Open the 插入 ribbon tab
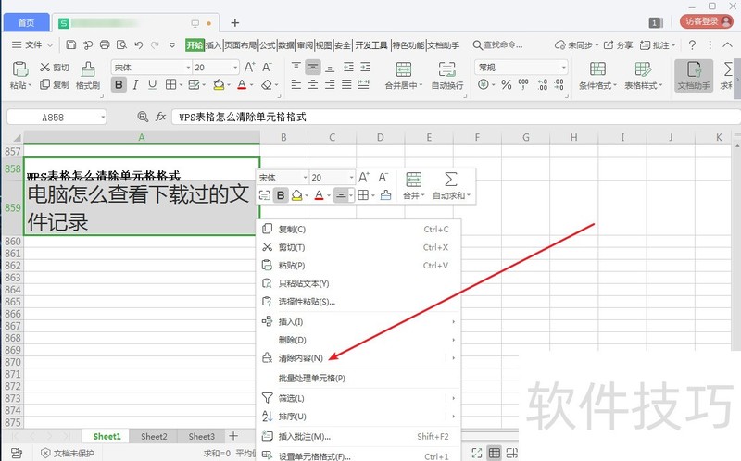Image resolution: width=741 pixels, height=461 pixels. (x=214, y=44)
